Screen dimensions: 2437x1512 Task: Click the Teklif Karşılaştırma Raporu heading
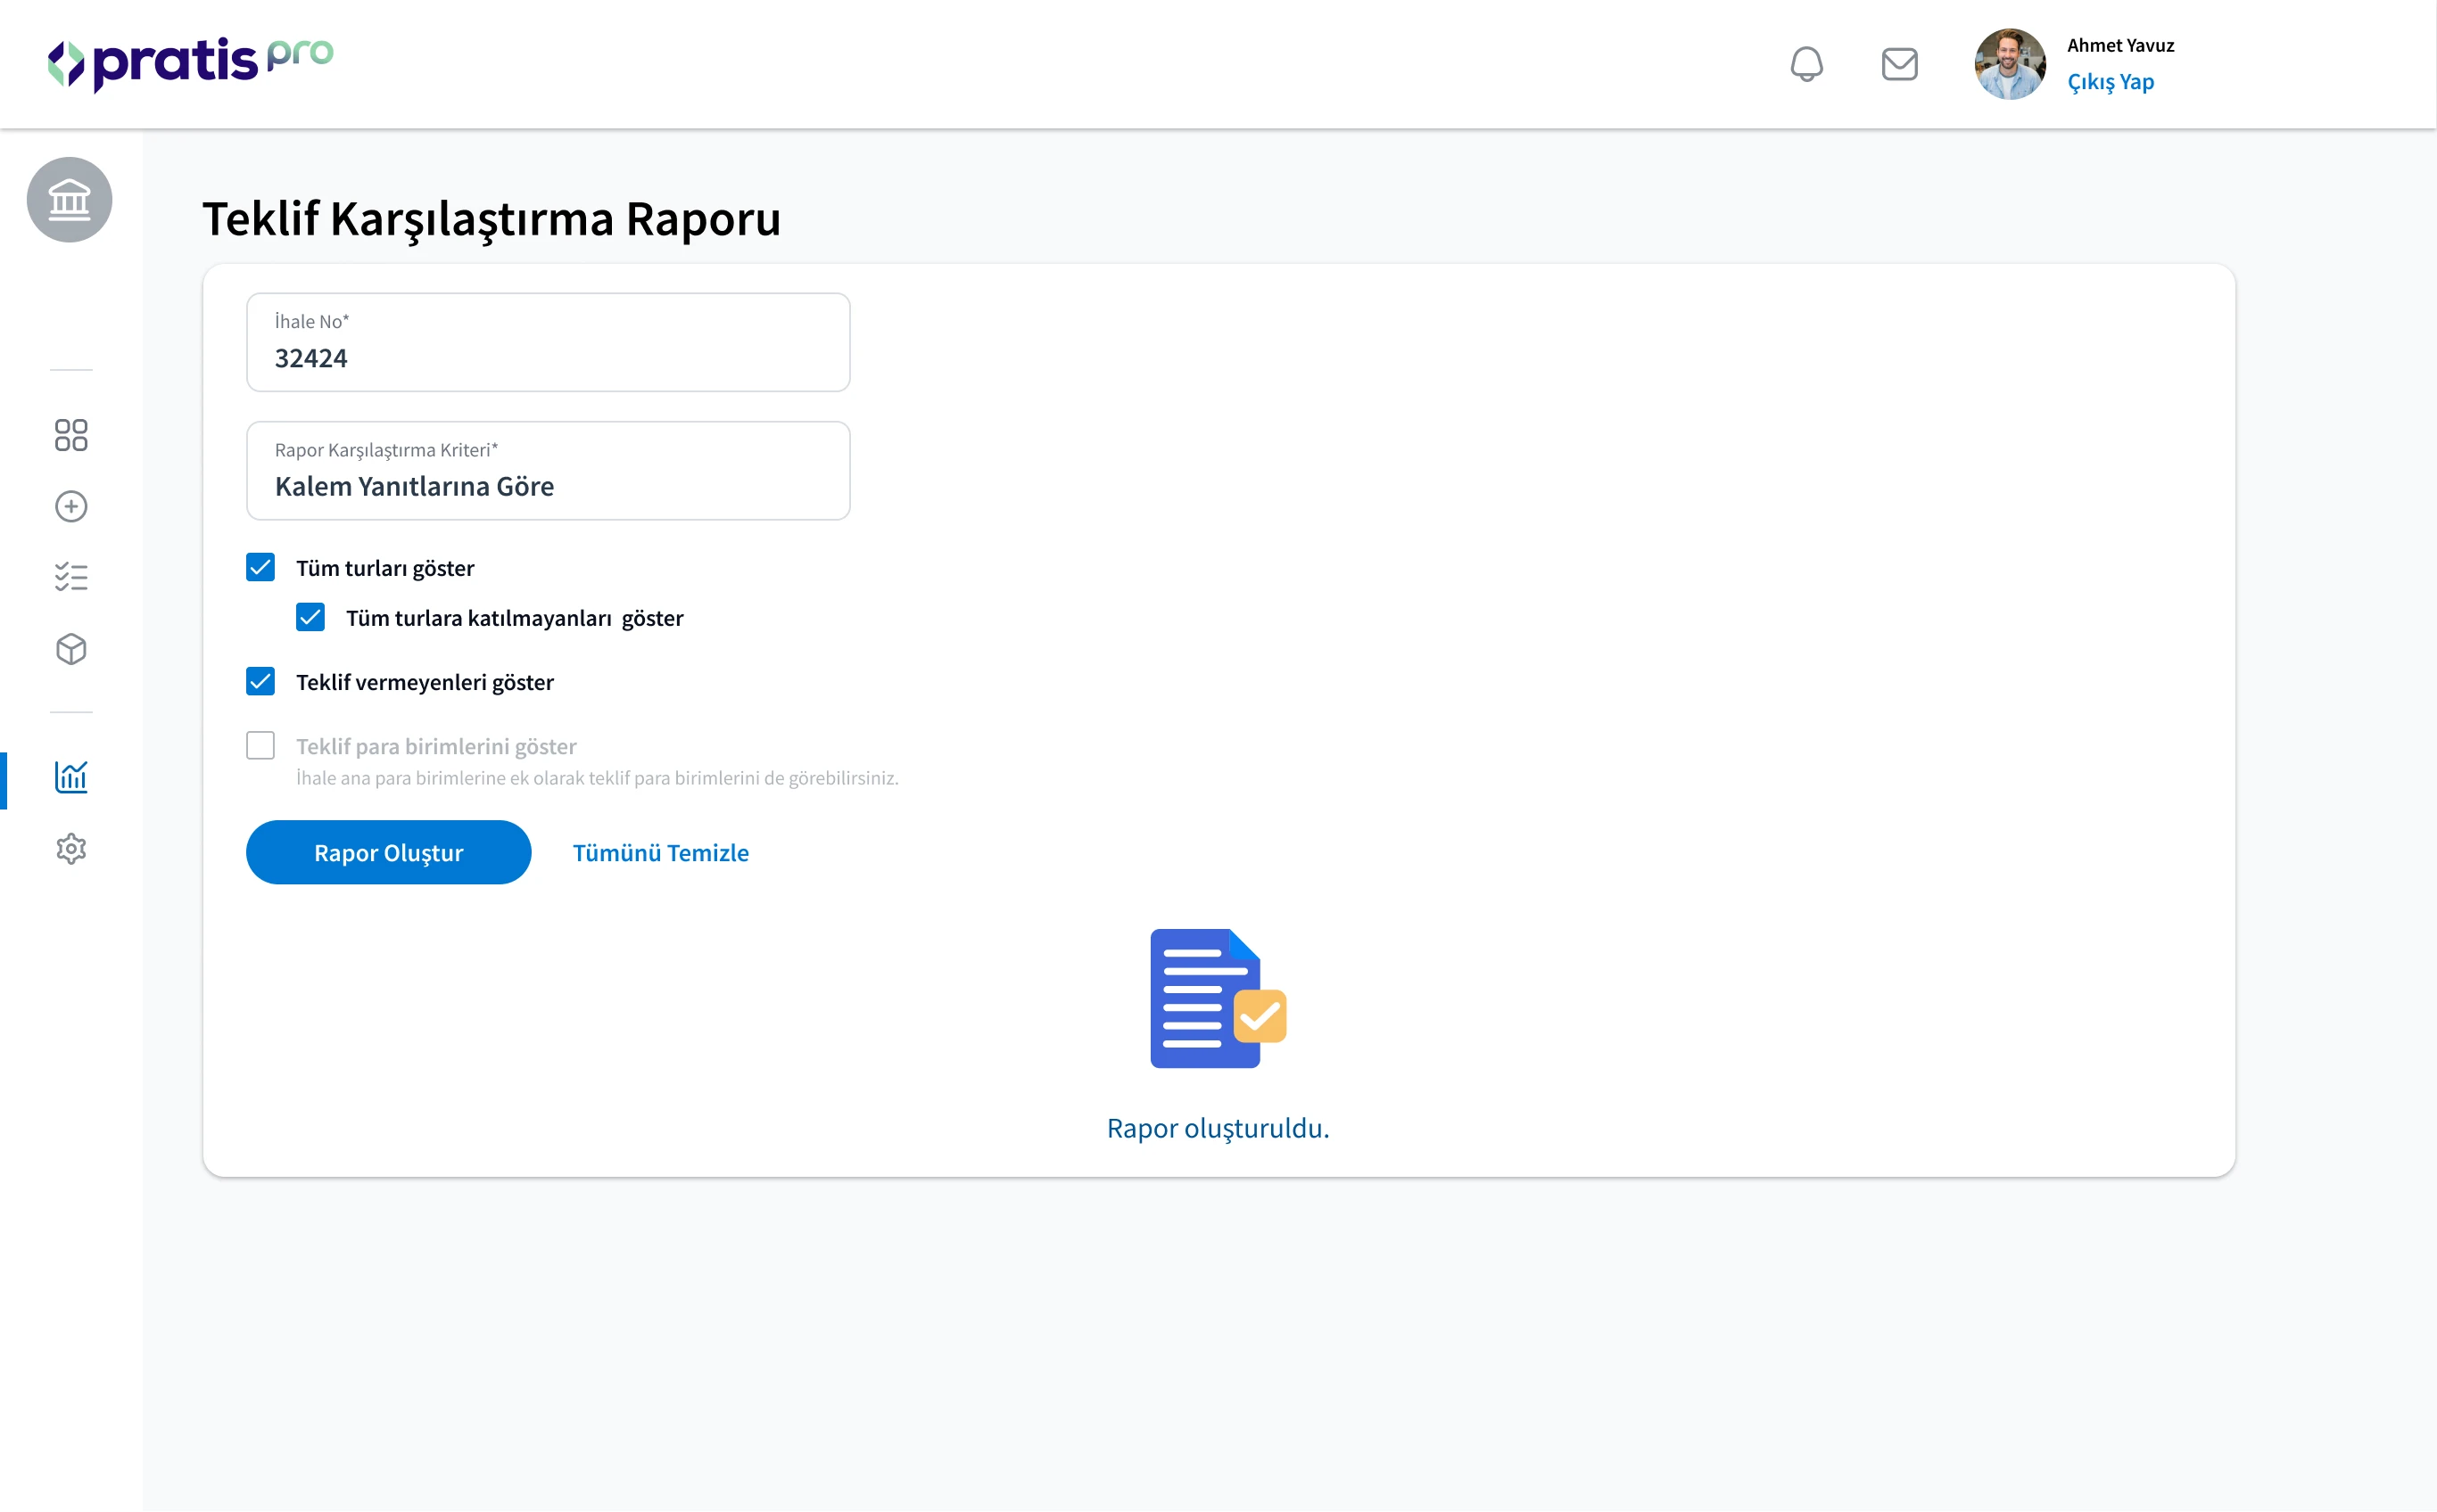pos(492,219)
